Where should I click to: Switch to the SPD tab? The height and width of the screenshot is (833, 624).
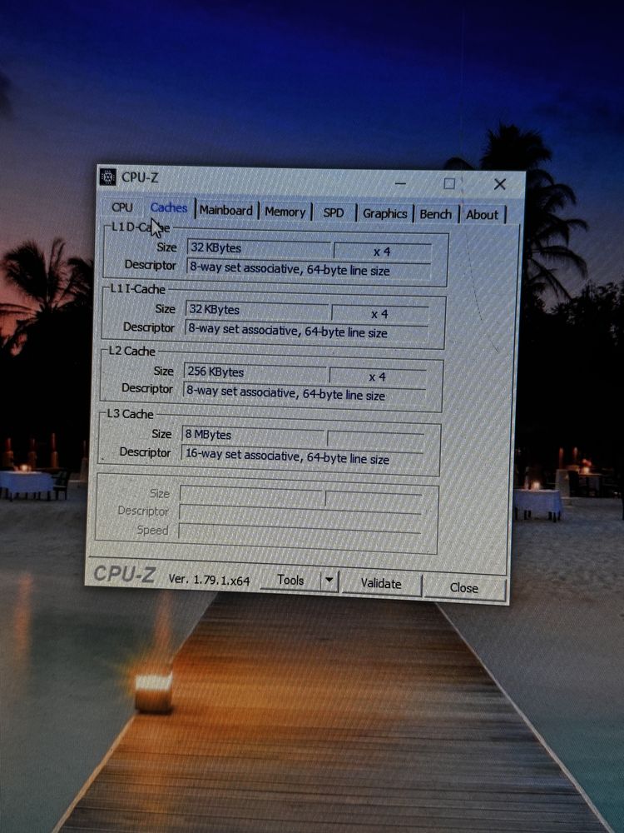(x=334, y=213)
